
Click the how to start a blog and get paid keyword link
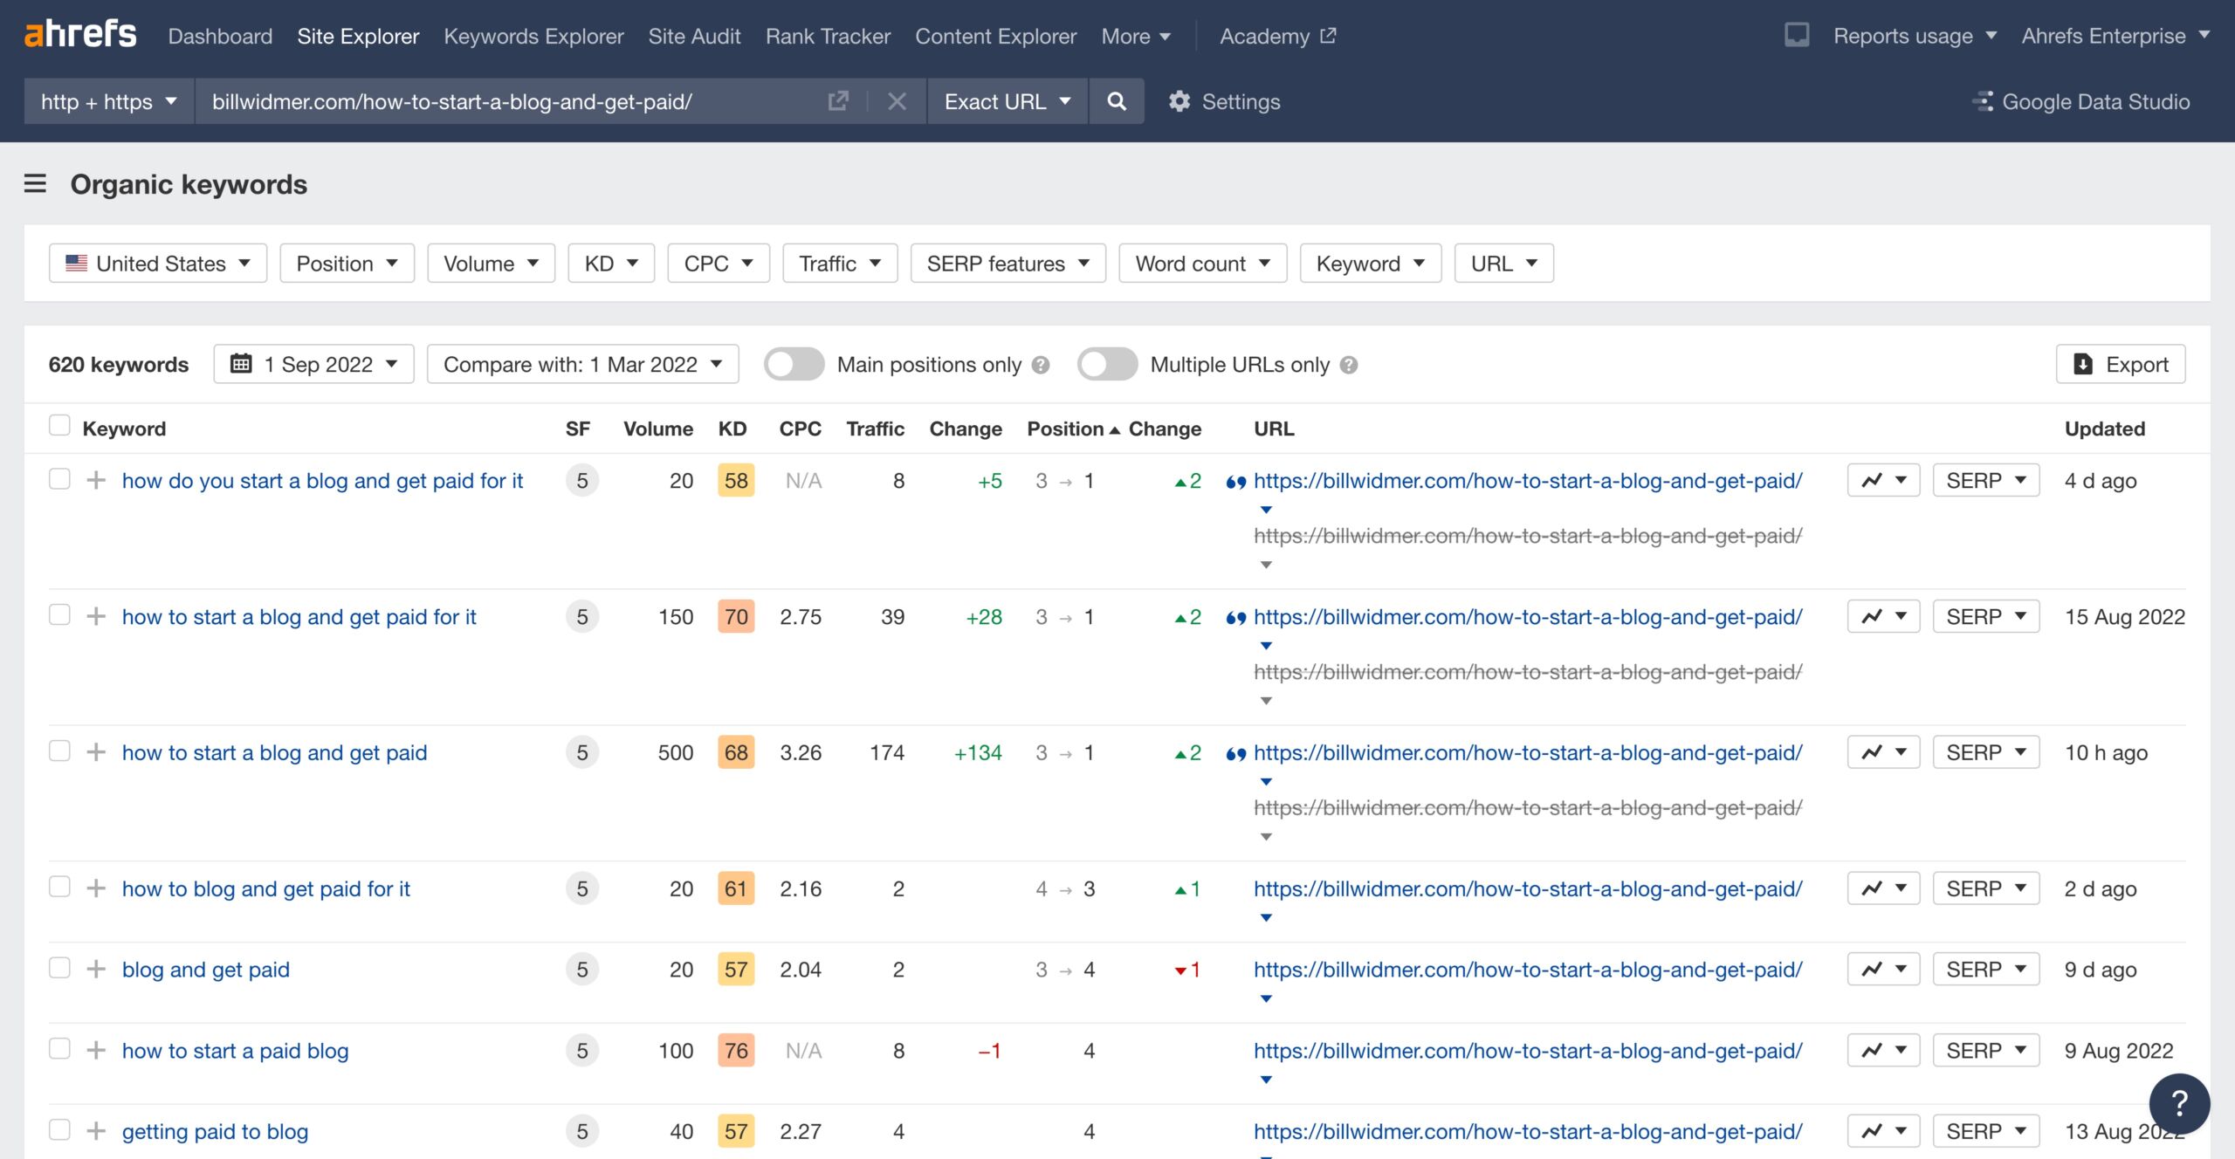(273, 752)
